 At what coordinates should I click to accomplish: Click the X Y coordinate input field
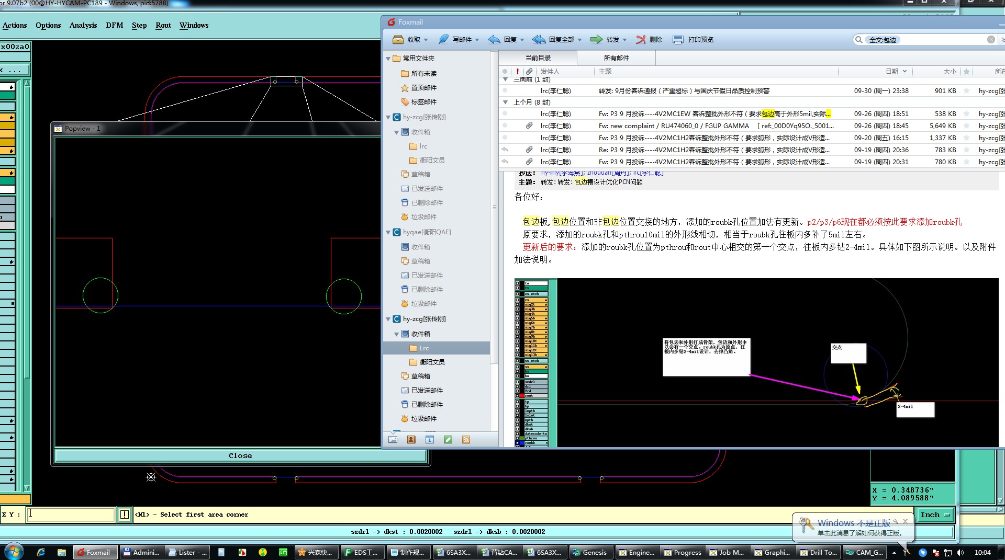[x=71, y=515]
